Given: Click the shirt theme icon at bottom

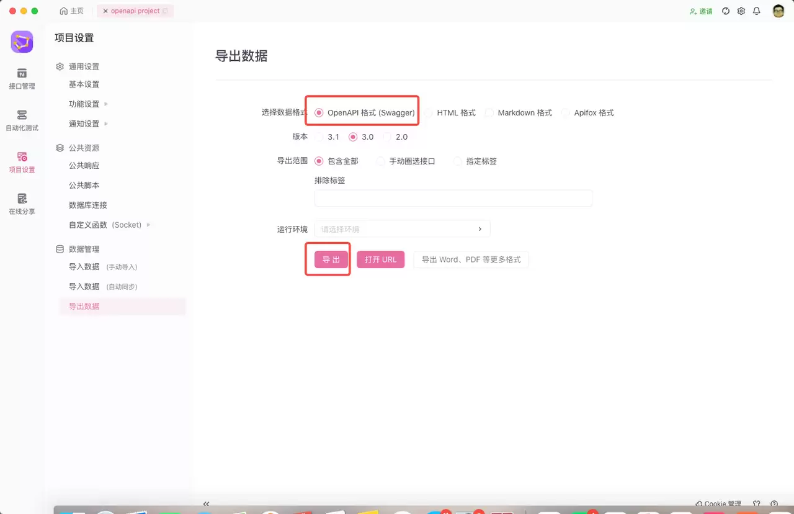Looking at the screenshot, I should click(757, 504).
